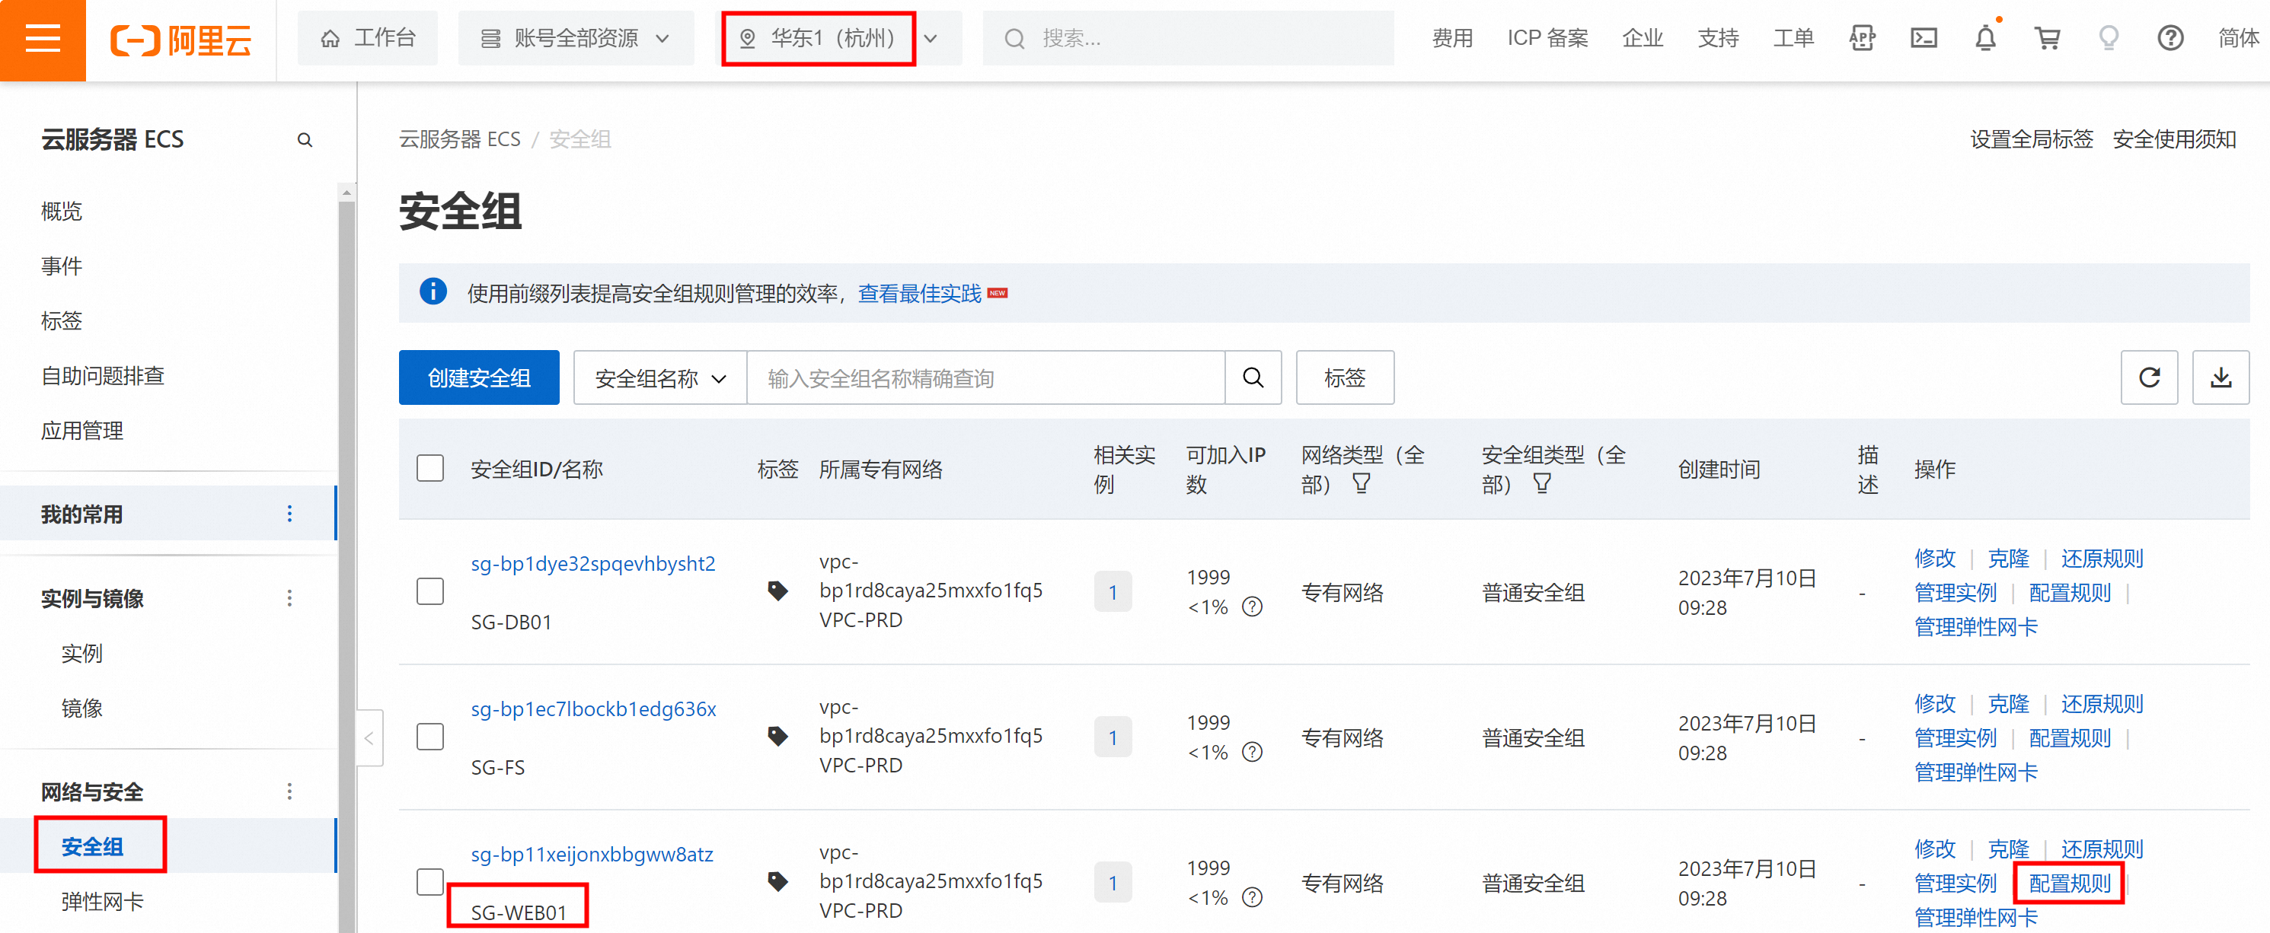Open 自助问题排查 in sidebar
The width and height of the screenshot is (2270, 933).
(x=103, y=375)
